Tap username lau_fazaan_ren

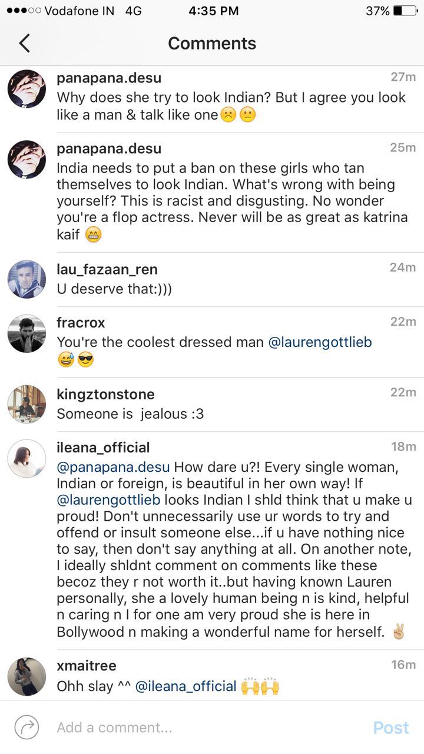107,269
